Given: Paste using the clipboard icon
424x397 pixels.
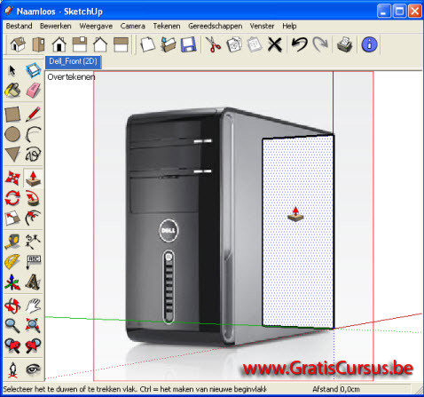Looking at the screenshot, I should (255, 44).
